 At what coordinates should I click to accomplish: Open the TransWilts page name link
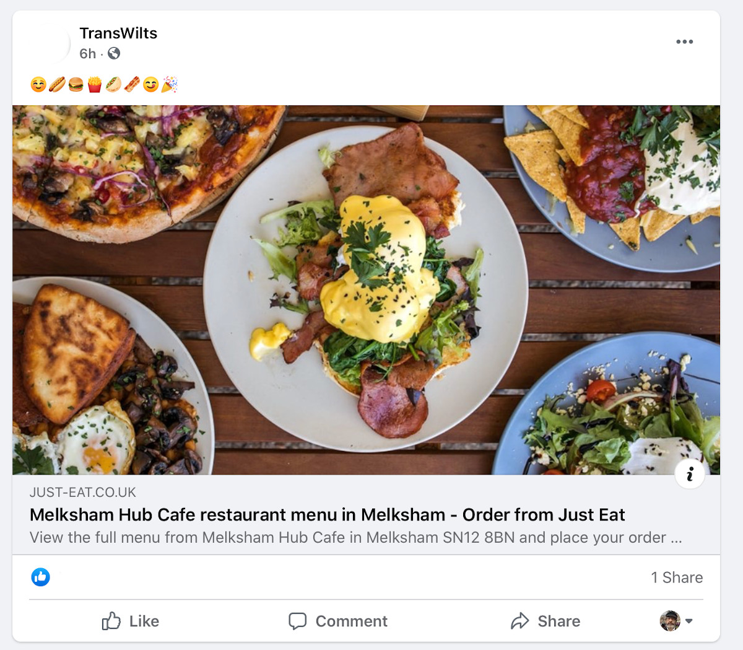pyautogui.click(x=118, y=33)
